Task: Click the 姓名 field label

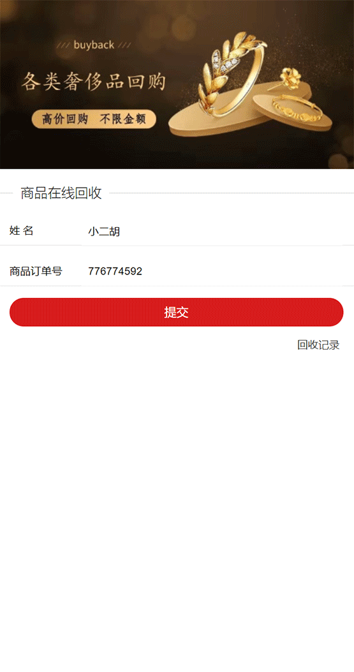Action: point(22,231)
